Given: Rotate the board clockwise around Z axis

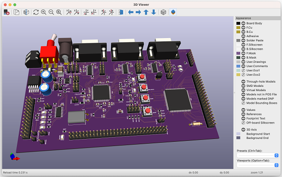Looking at the screenshot, I should point(103,12).
